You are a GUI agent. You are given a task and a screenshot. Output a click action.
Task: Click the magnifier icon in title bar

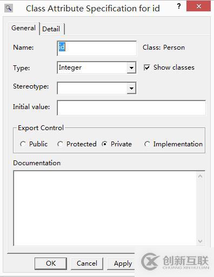(9, 8)
